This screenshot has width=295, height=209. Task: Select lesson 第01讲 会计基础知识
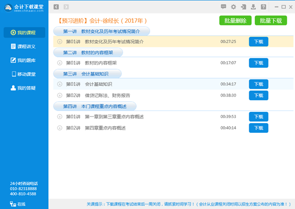[x=173, y=84]
